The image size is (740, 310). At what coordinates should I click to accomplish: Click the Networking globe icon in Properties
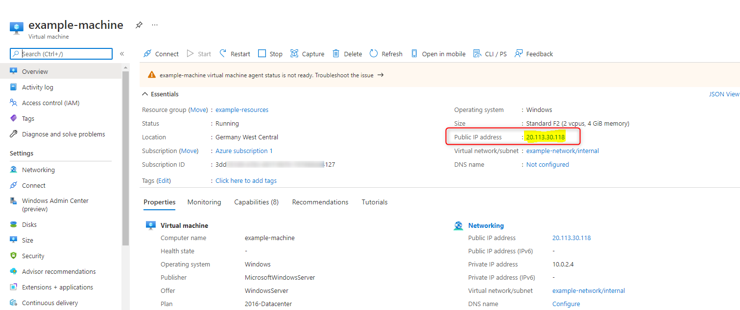pos(458,225)
